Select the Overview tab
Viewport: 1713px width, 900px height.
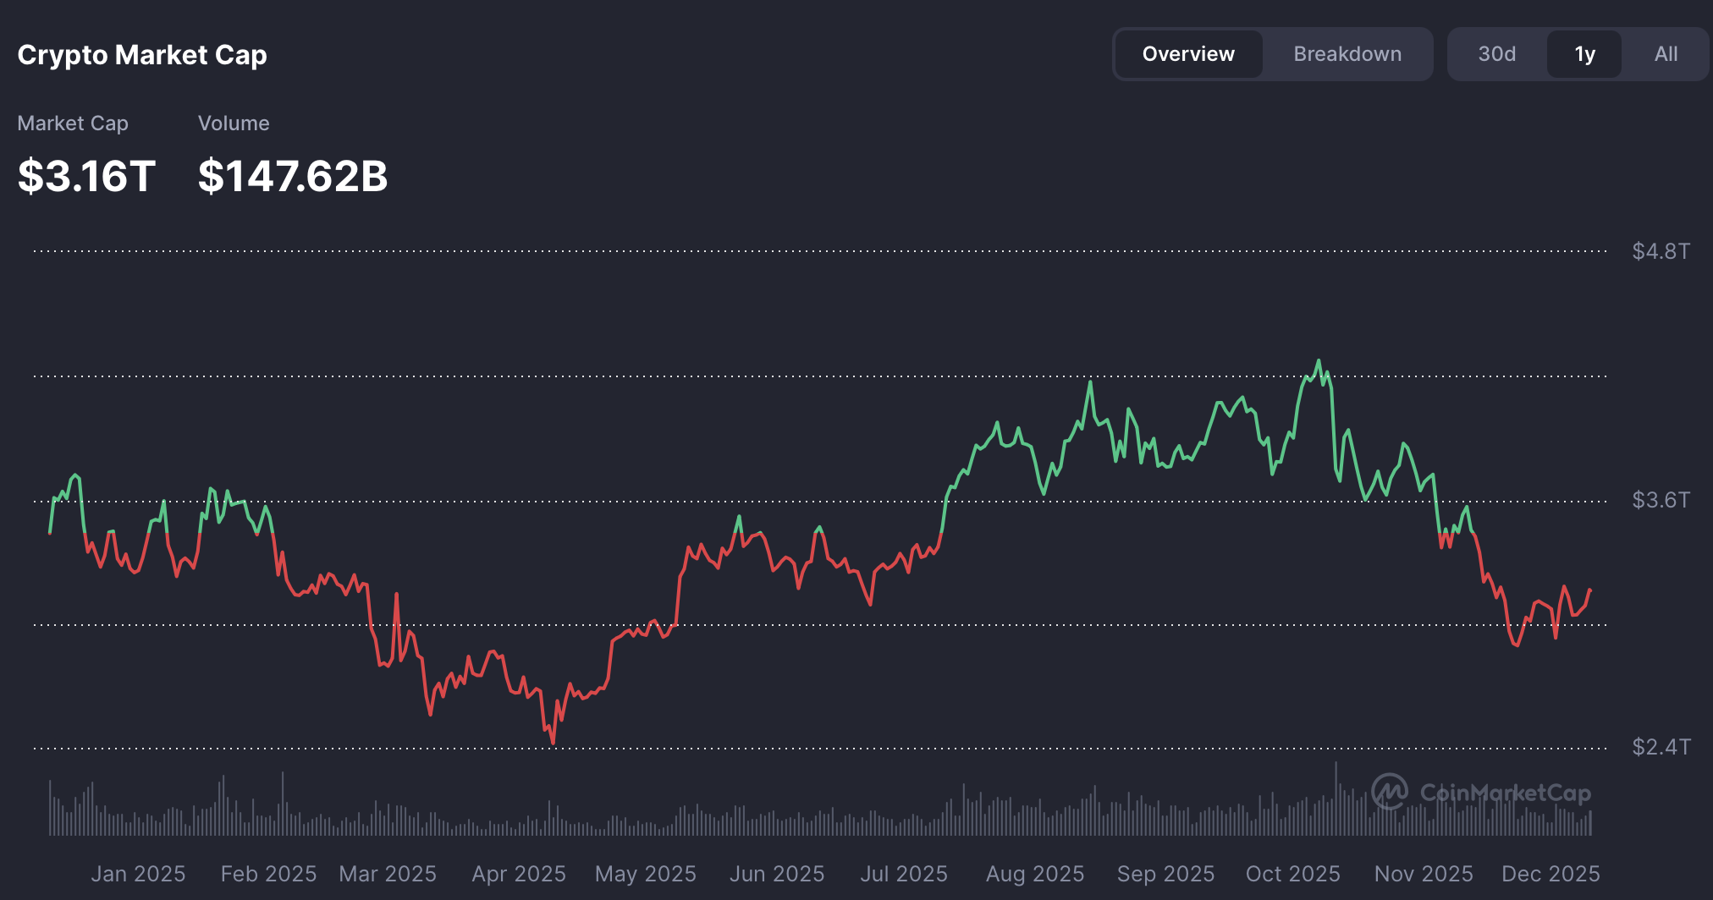point(1187,53)
